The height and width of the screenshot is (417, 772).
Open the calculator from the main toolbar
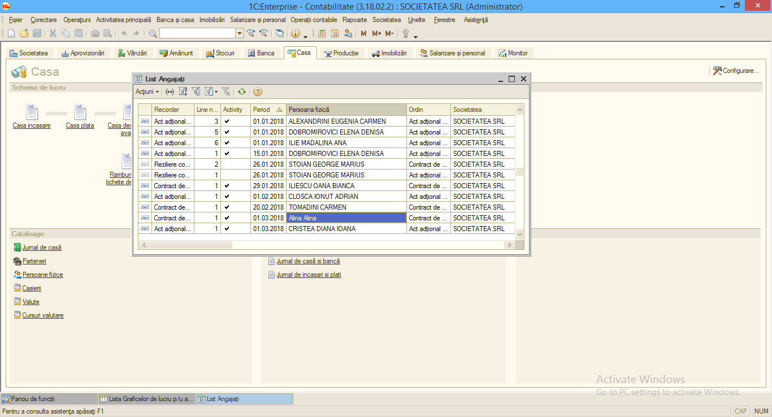pos(322,33)
